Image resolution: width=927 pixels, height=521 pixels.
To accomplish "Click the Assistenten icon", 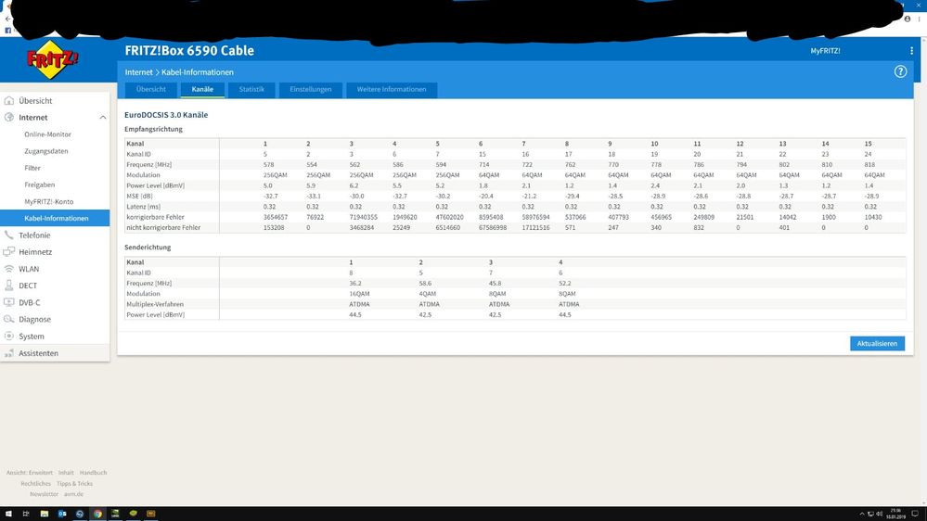I will (x=9, y=352).
